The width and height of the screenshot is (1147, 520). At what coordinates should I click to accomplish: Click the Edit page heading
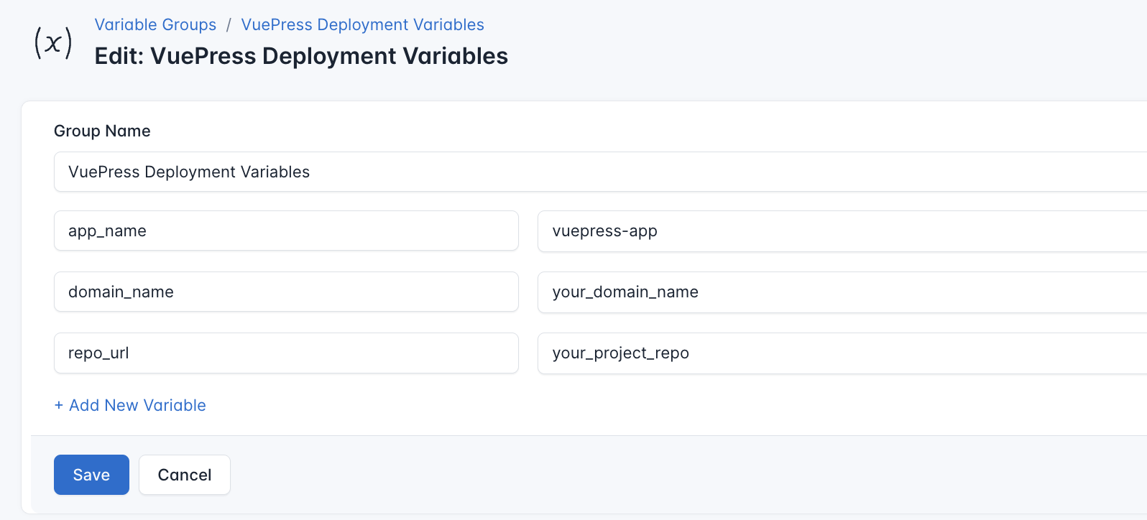pyautogui.click(x=300, y=55)
